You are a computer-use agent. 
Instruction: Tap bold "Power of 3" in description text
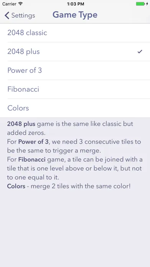33,142
